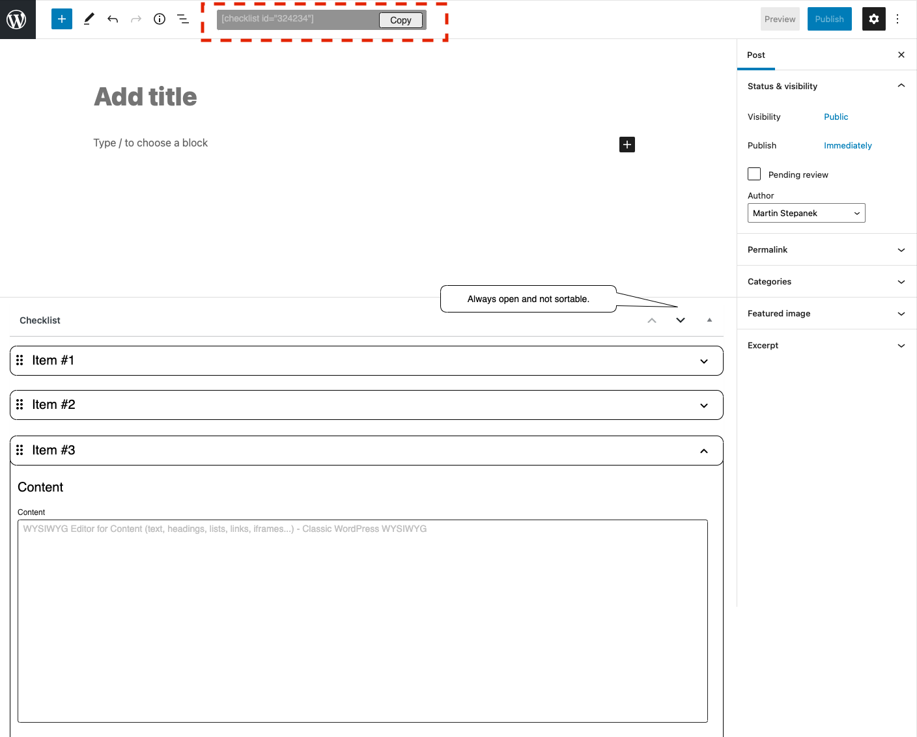Click the Redo arrow icon
917x737 pixels.
click(135, 19)
